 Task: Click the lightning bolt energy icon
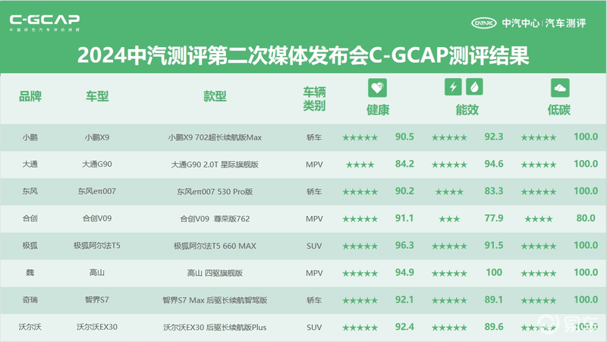[x=453, y=86]
